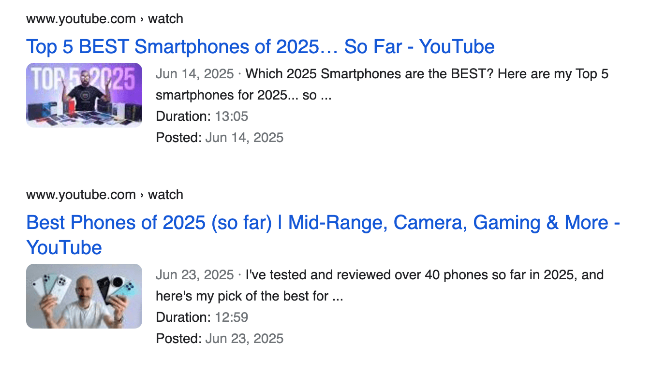The width and height of the screenshot is (651, 373).
Task: Select the thumbnail showing man holding phones
Action: (84, 296)
